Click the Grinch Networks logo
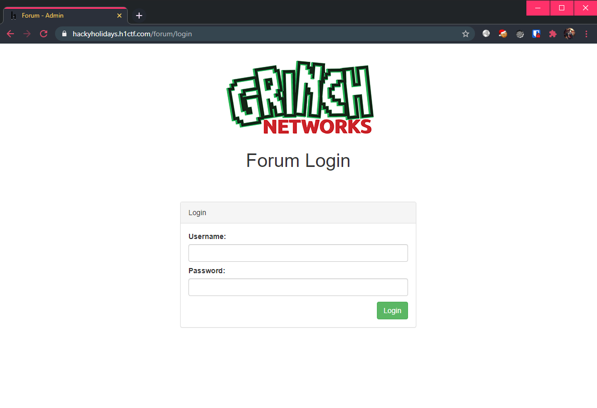Viewport: 597px width, 408px height. point(300,97)
